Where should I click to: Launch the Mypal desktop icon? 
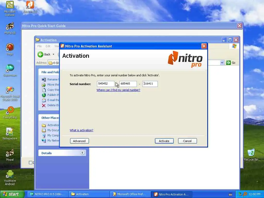(10, 155)
